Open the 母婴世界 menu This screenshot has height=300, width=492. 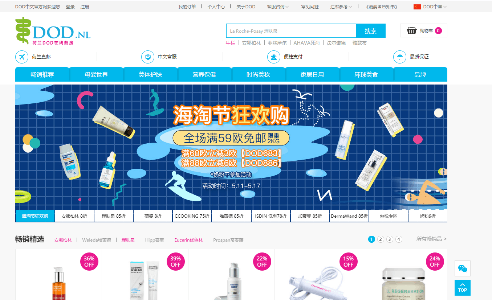pos(96,75)
